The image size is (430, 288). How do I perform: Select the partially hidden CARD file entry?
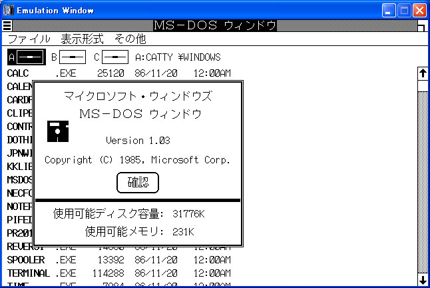(19, 100)
